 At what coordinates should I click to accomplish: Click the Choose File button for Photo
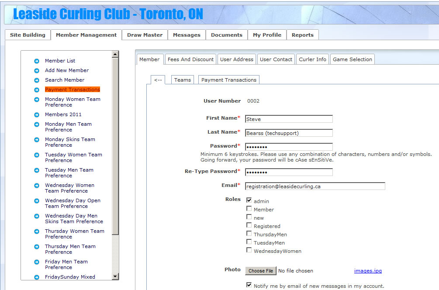tap(261, 271)
